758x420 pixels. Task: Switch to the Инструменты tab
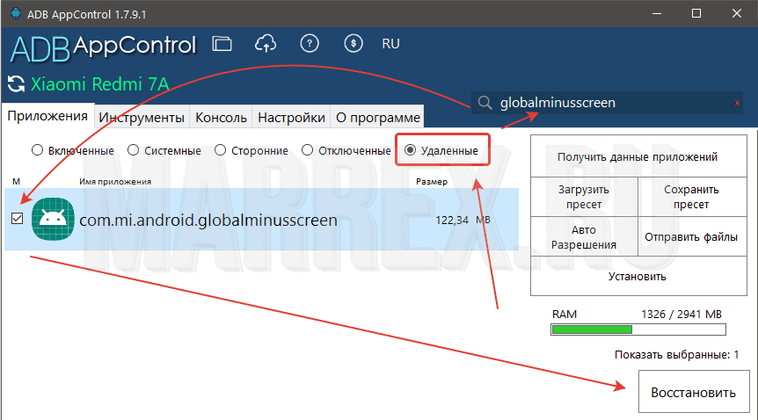tap(142, 118)
